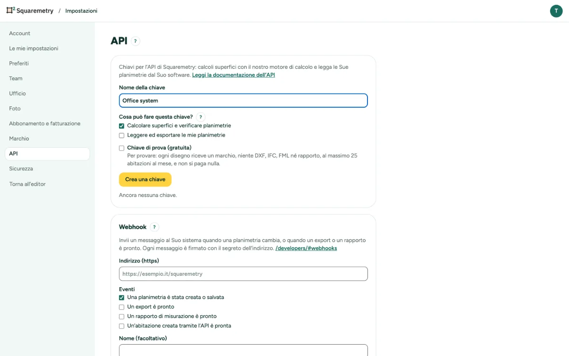Open the user avatar T menu
Screen dimensions: 569x356
tap(556, 11)
